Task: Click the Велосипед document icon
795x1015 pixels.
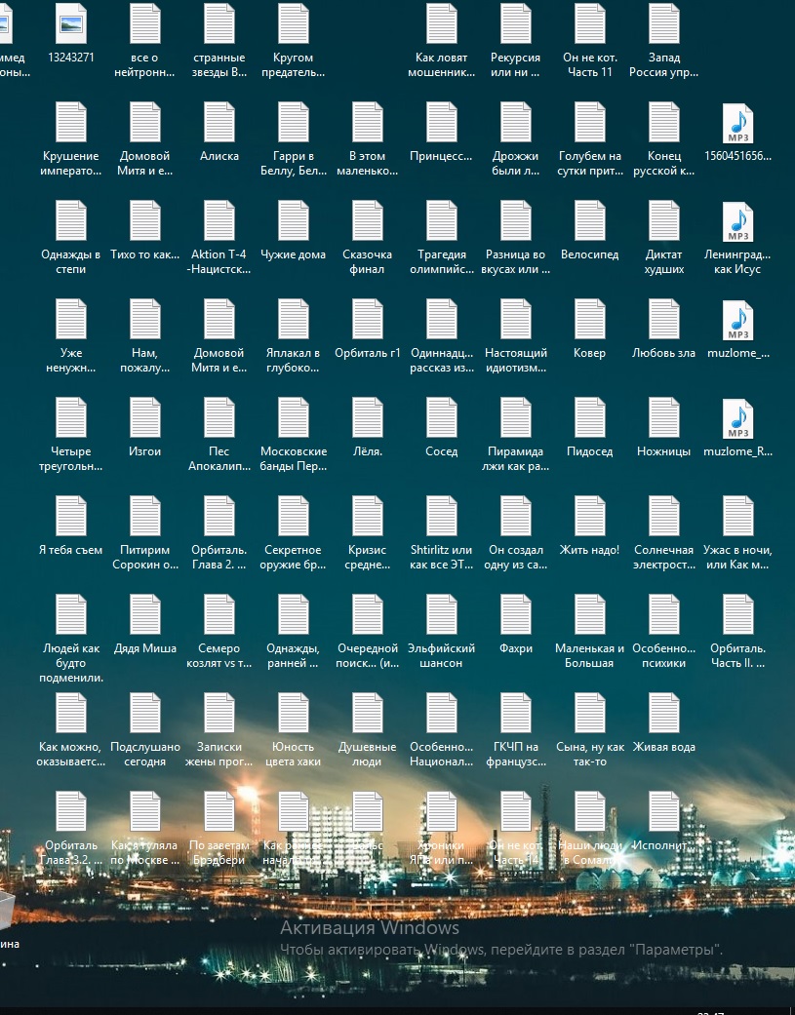Action: [590, 222]
